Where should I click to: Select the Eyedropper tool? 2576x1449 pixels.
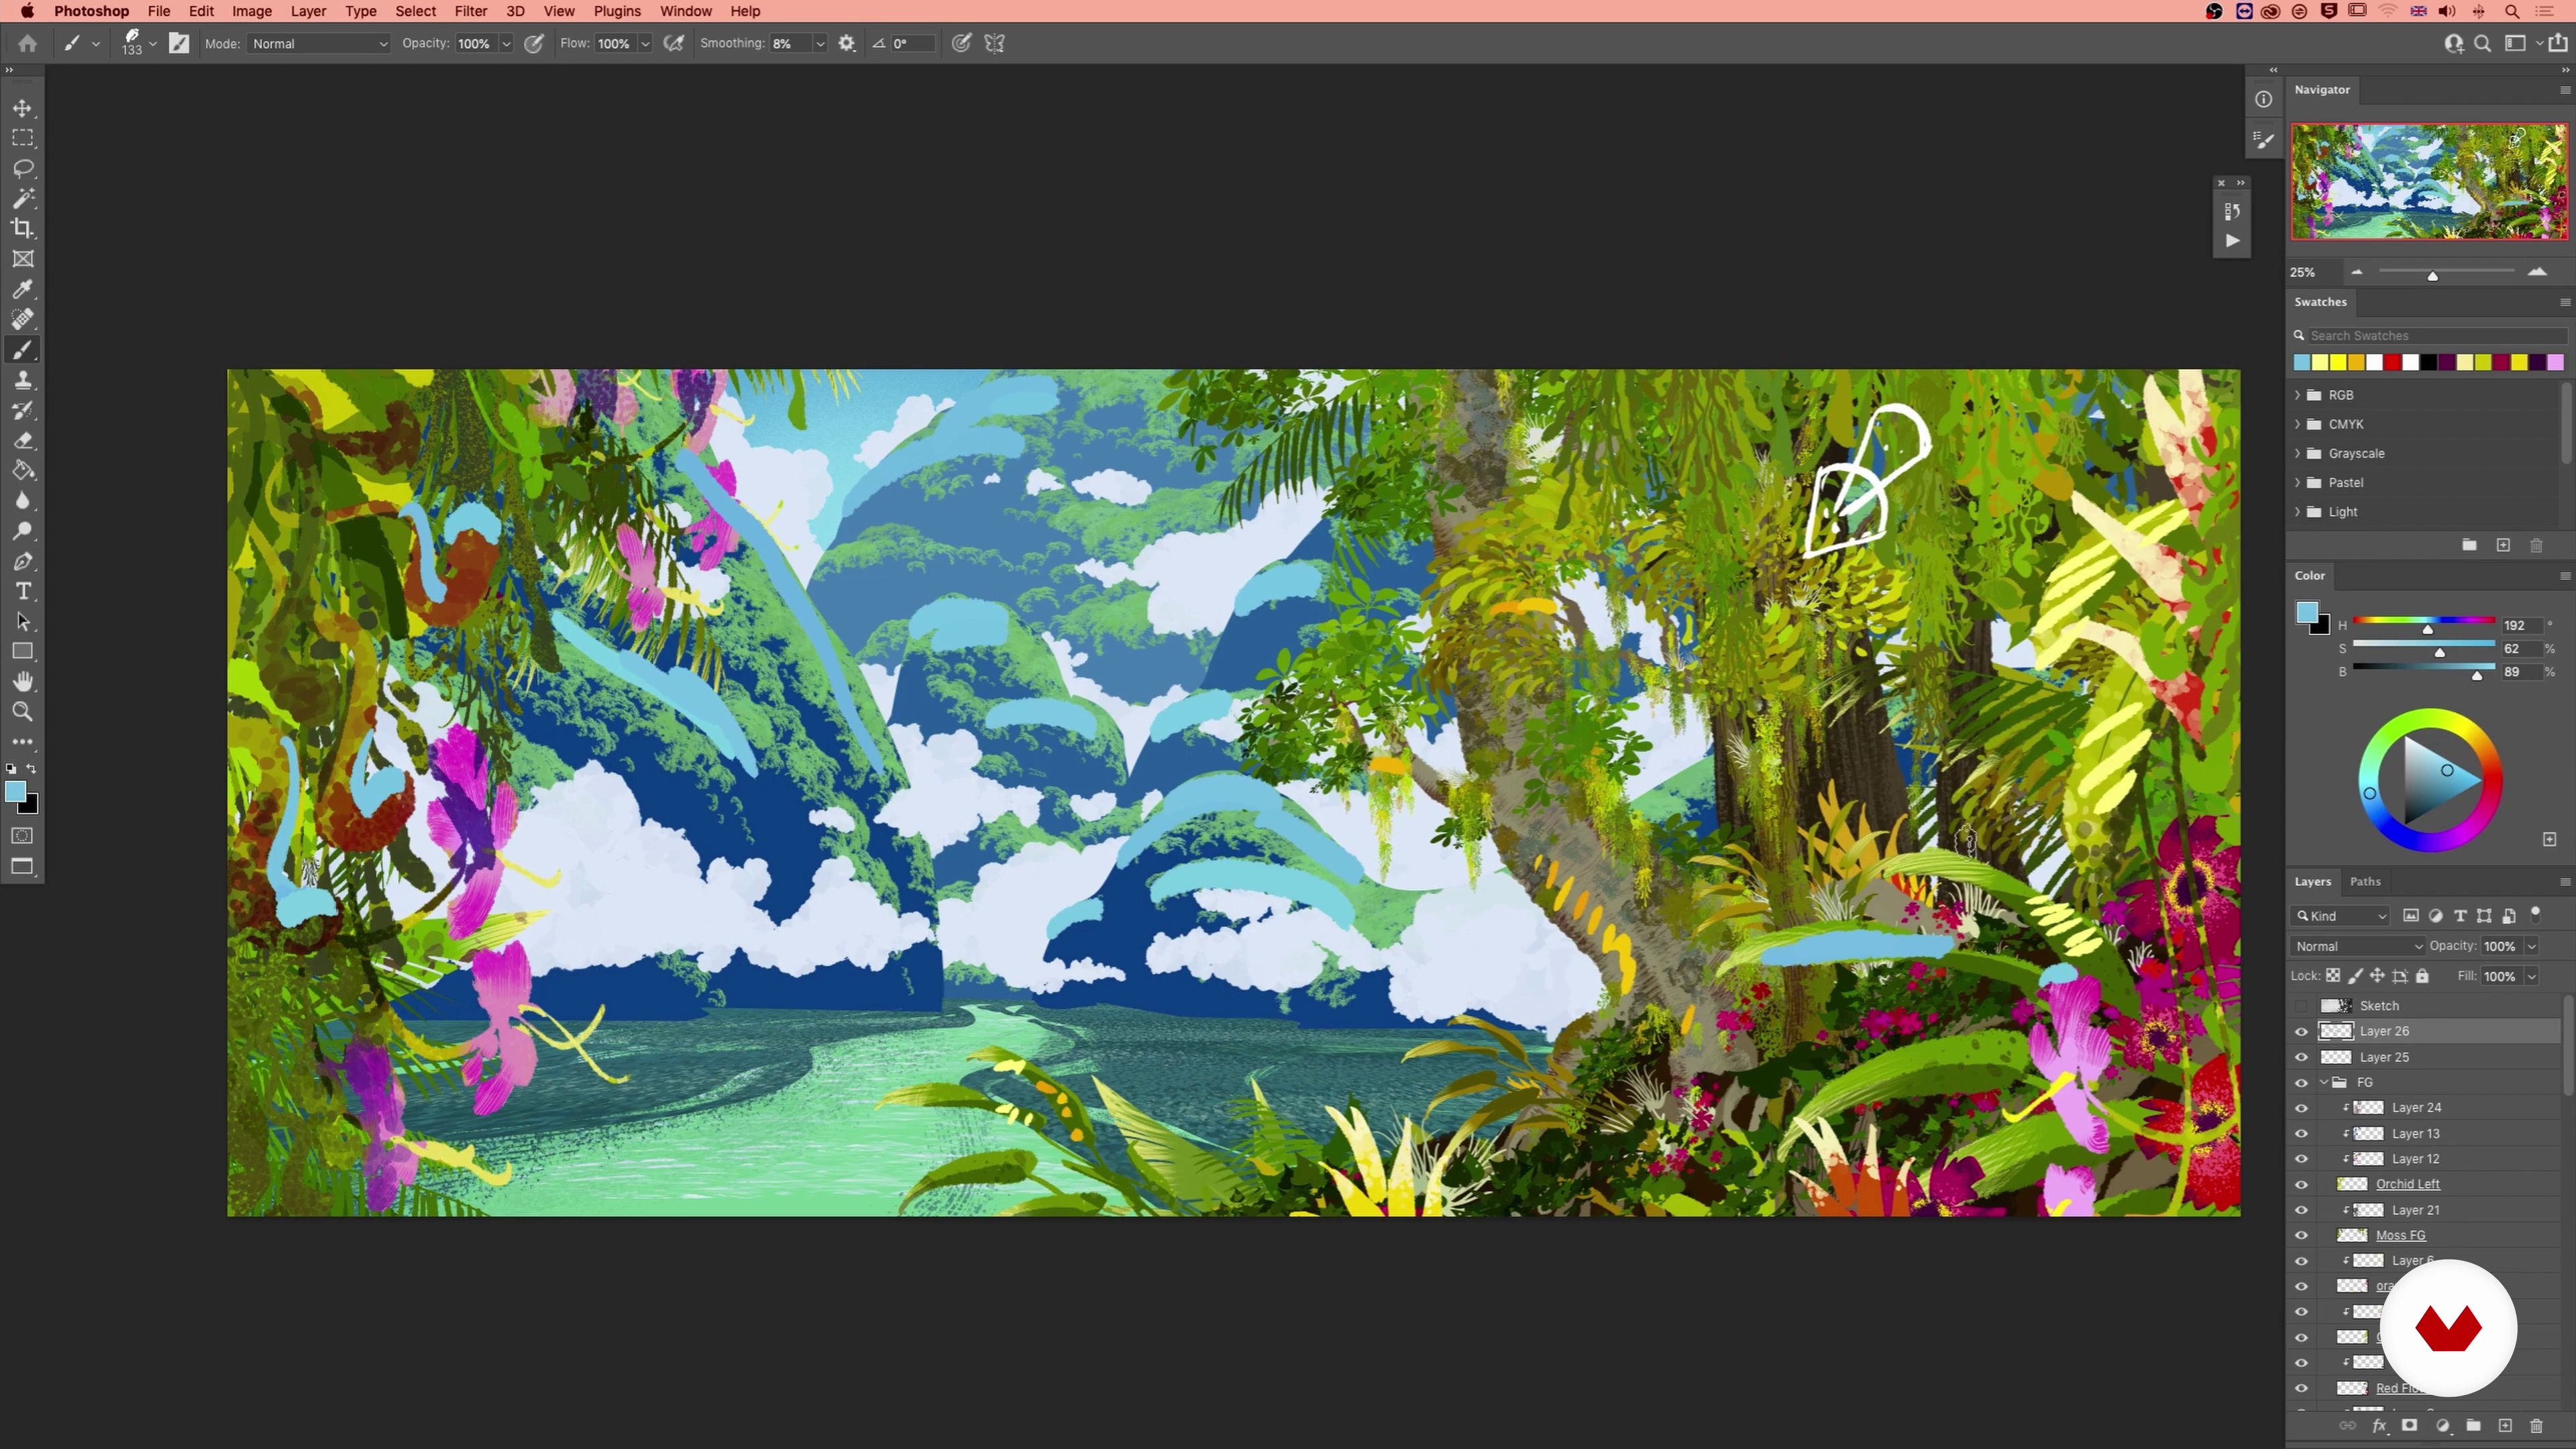click(22, 289)
